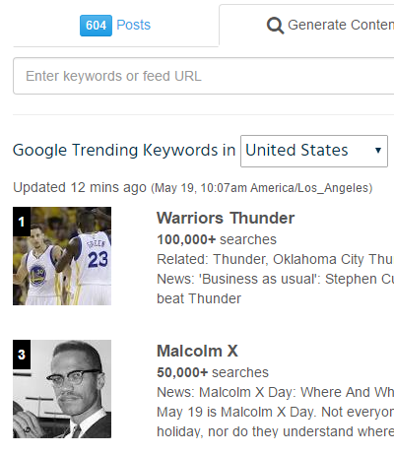Click the dropdown arrow in country selector
The image size is (394, 455).
[x=378, y=151]
